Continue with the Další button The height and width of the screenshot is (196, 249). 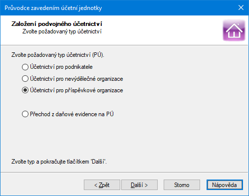coord(139,185)
